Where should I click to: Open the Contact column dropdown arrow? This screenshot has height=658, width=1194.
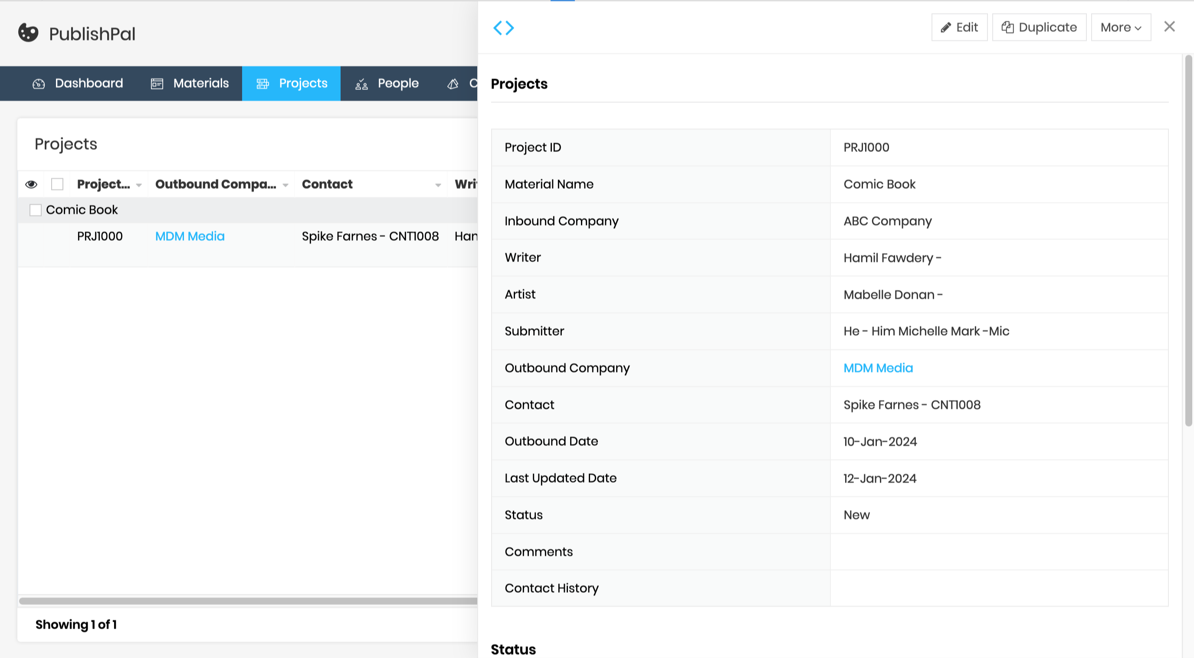point(438,185)
